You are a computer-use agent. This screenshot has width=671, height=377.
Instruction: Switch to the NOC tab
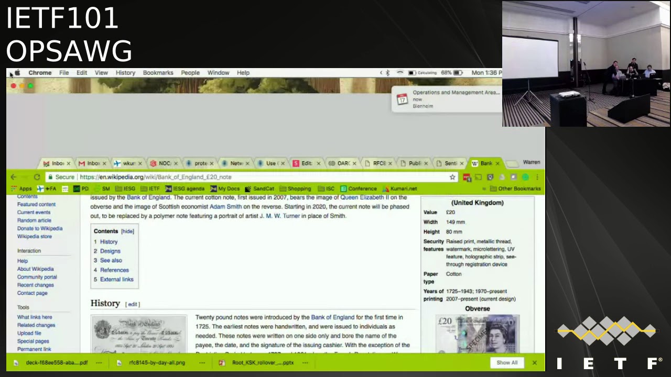[x=164, y=163]
